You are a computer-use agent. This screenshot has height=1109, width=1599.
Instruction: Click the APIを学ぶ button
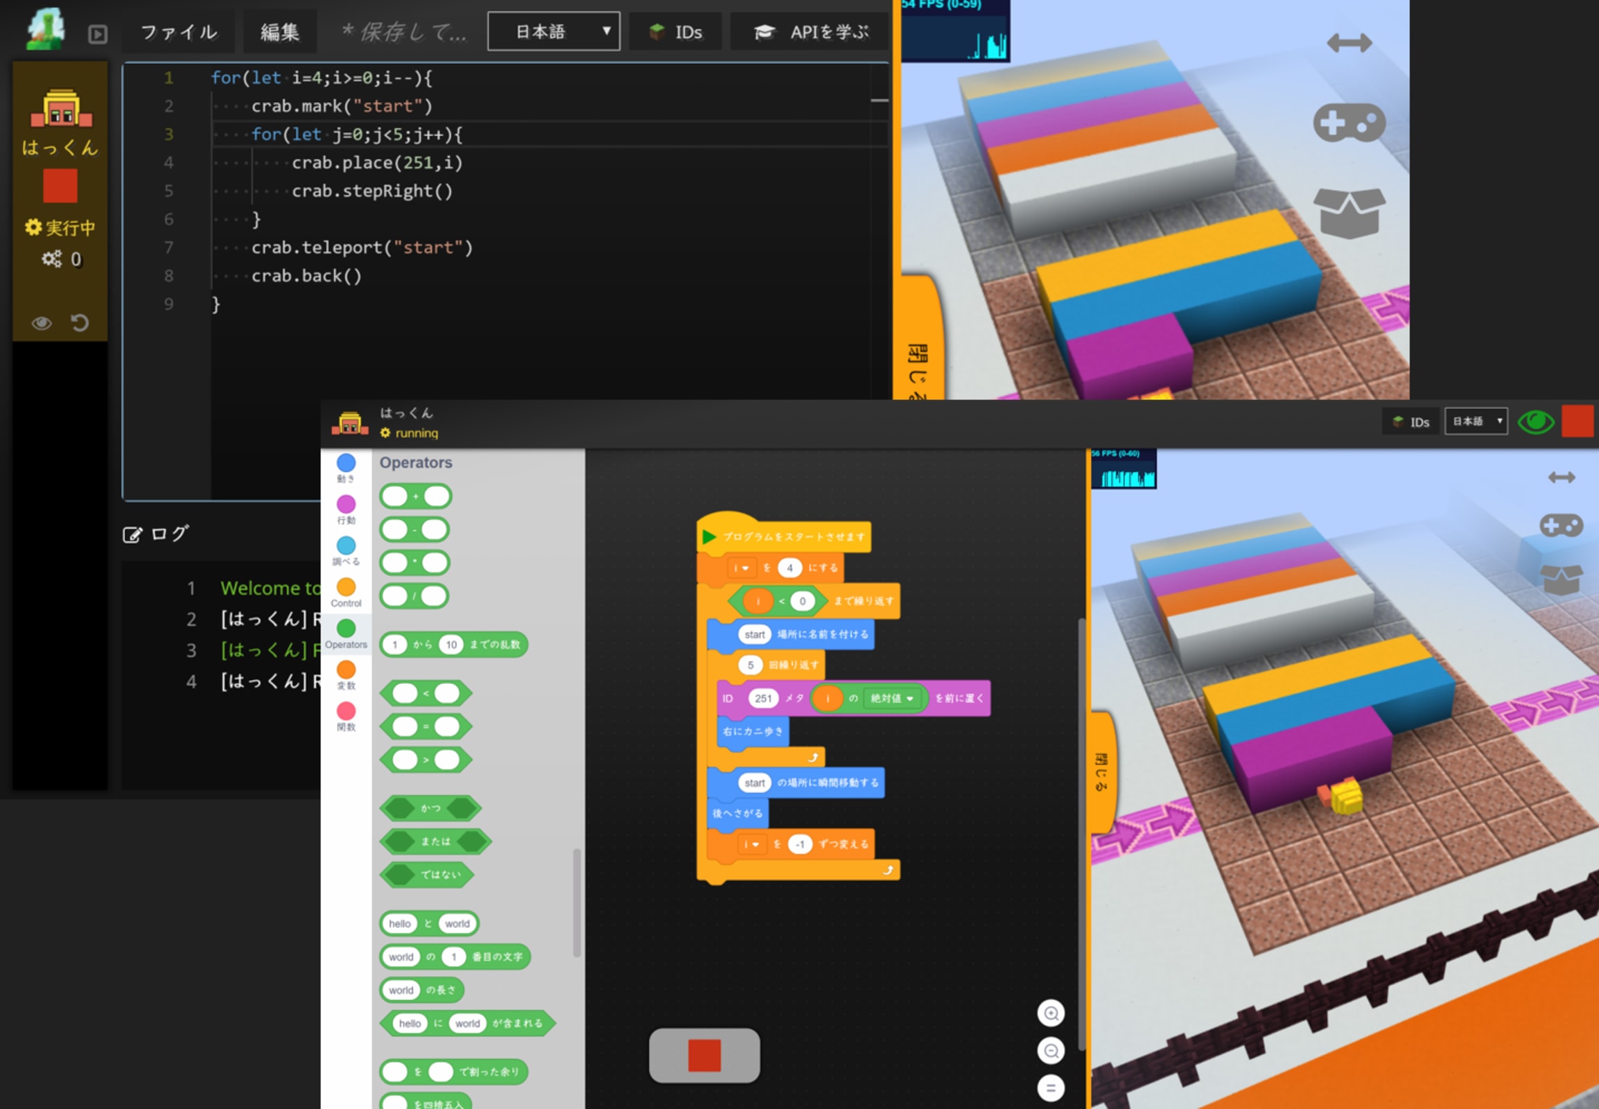[x=810, y=32]
